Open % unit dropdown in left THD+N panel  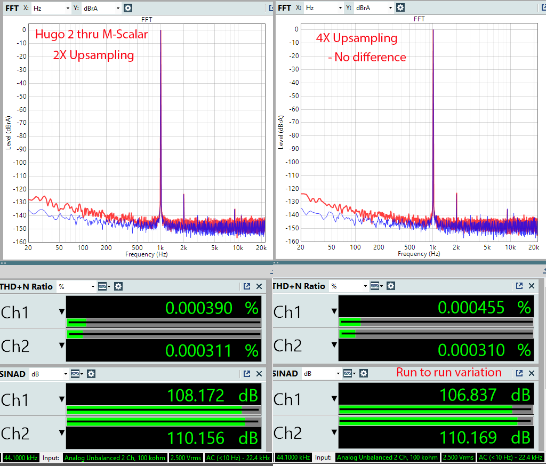point(77,287)
